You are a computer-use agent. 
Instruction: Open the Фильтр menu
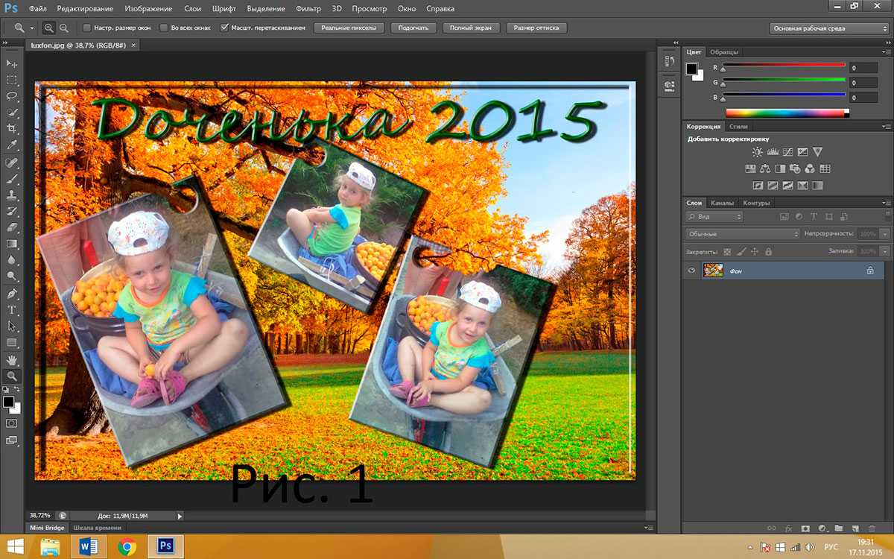308,9
